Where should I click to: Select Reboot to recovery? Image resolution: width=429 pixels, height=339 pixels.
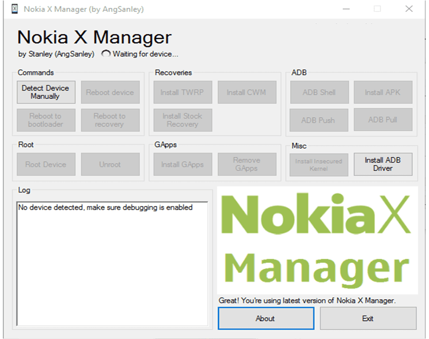[110, 120]
